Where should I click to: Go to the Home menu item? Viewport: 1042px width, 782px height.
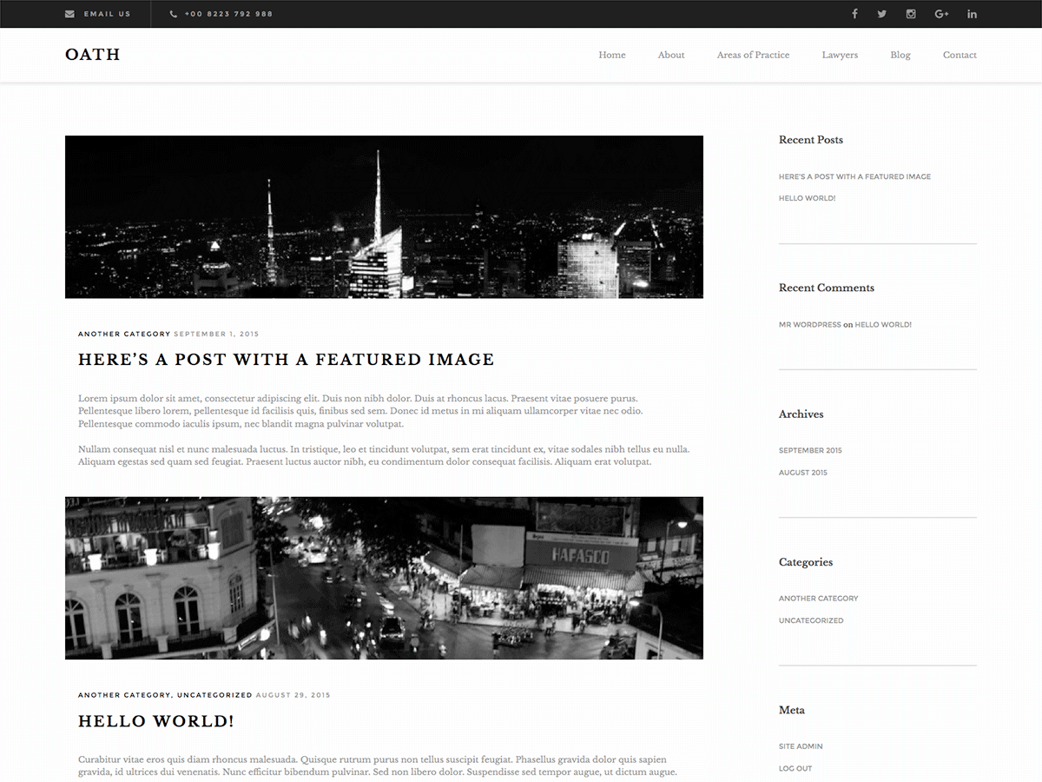tap(612, 55)
